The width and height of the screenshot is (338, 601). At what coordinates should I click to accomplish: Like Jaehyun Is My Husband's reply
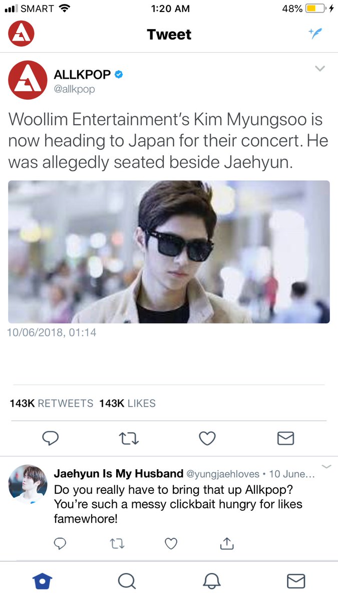[171, 543]
